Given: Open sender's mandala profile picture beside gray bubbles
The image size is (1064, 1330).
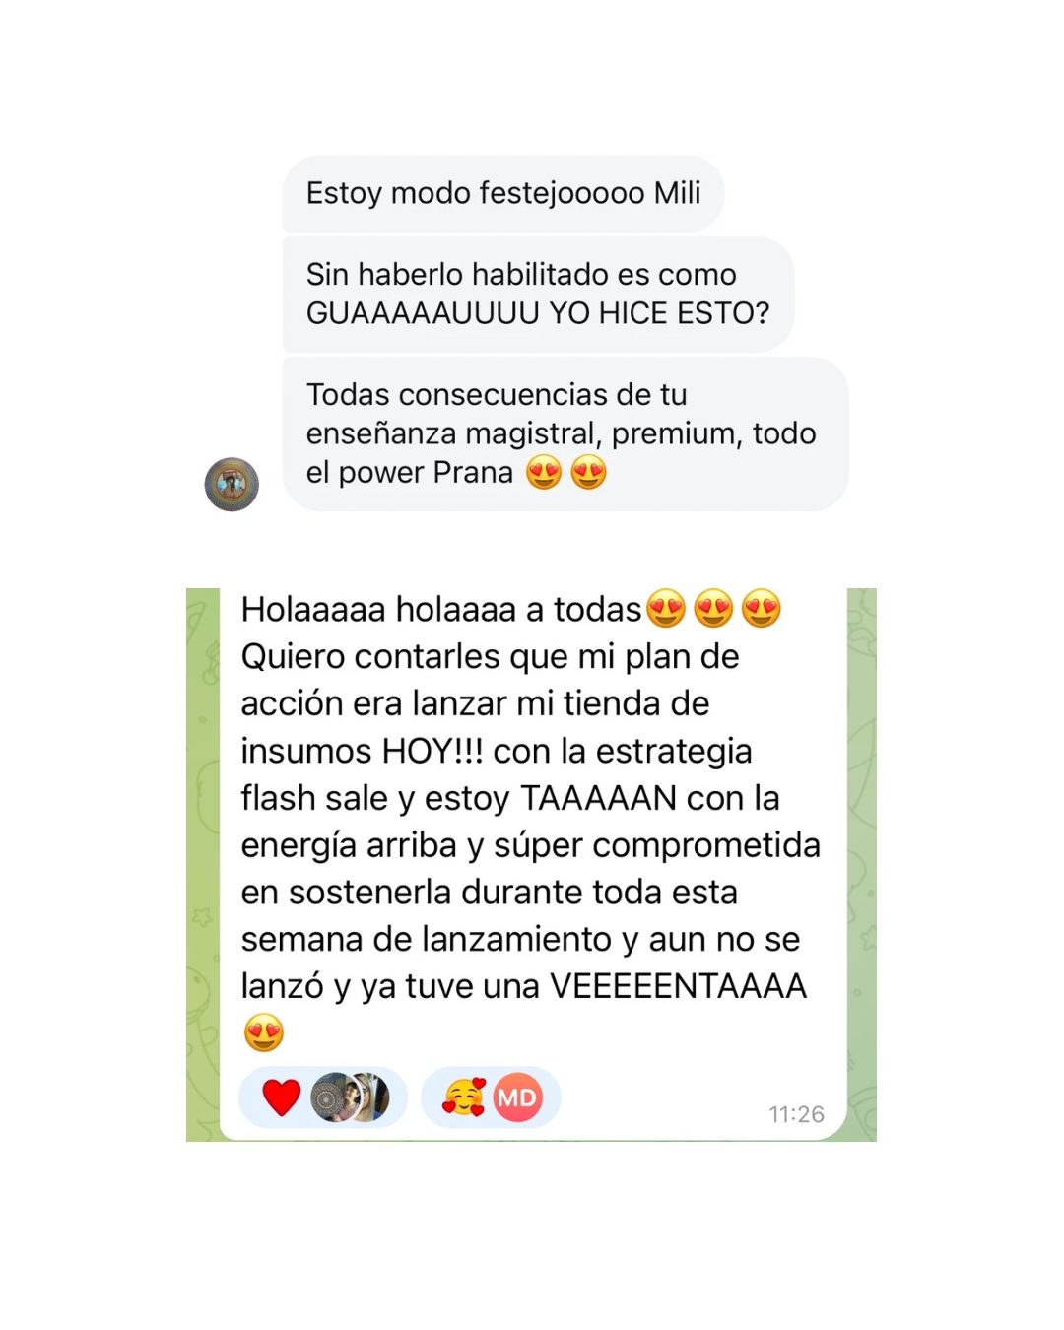Looking at the screenshot, I should coord(232,484).
